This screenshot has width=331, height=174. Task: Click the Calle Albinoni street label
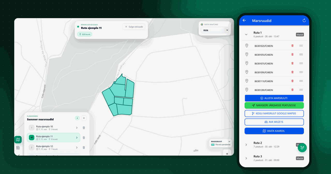43,91
